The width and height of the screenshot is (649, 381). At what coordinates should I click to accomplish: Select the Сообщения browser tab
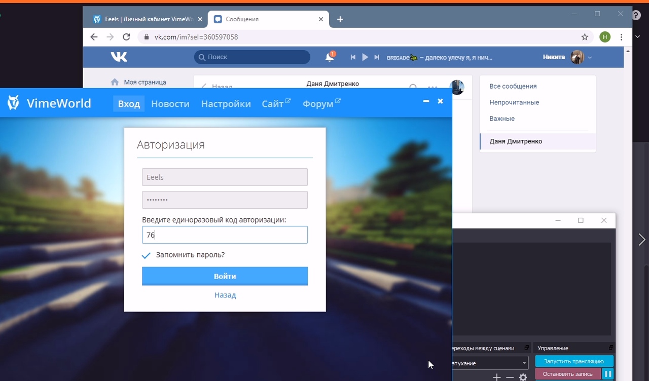click(268, 19)
